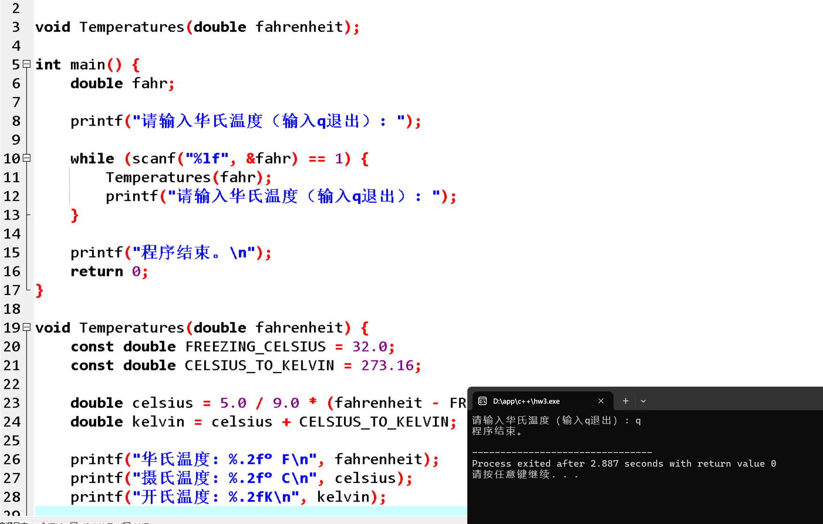Open the terminal tab options chevron
823x524 pixels.
[x=643, y=401]
